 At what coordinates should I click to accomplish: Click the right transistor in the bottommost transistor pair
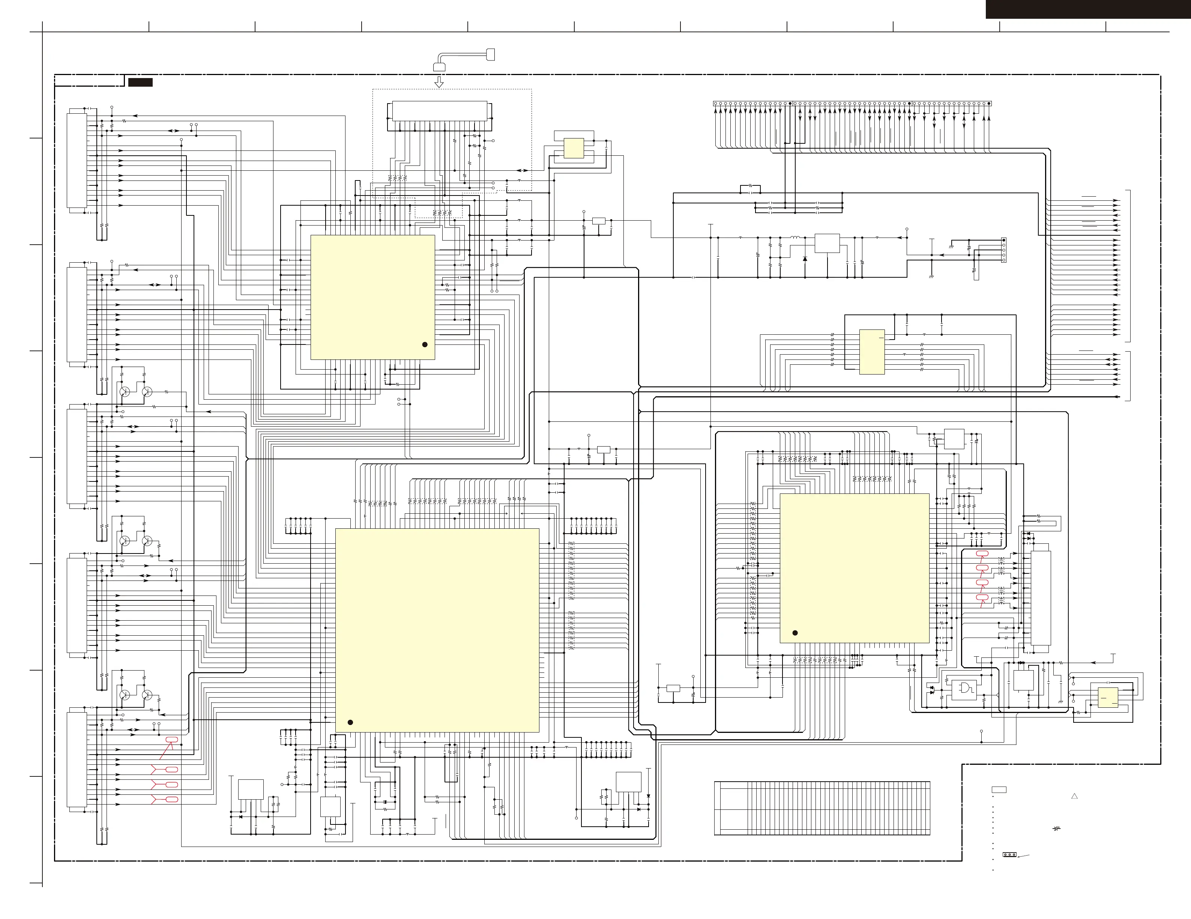pos(147,695)
